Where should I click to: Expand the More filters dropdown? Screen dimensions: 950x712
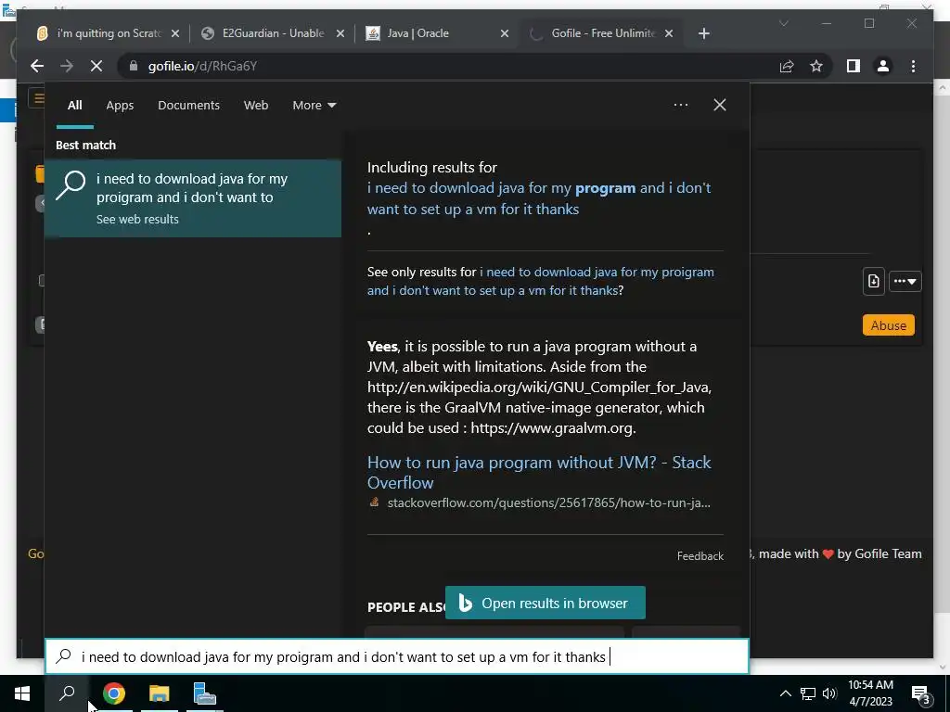pos(314,106)
